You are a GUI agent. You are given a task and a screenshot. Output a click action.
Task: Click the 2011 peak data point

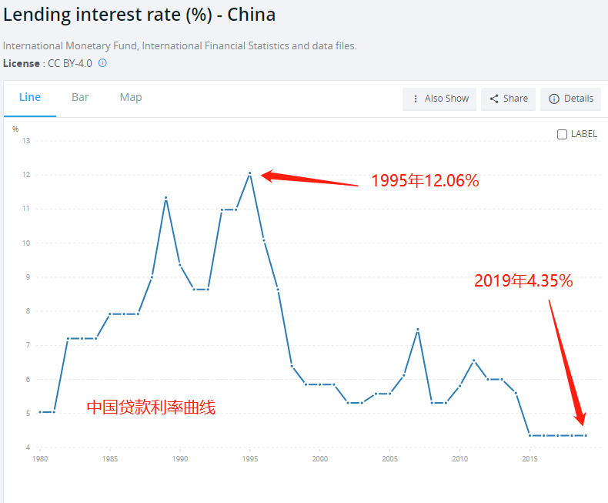[x=473, y=360]
